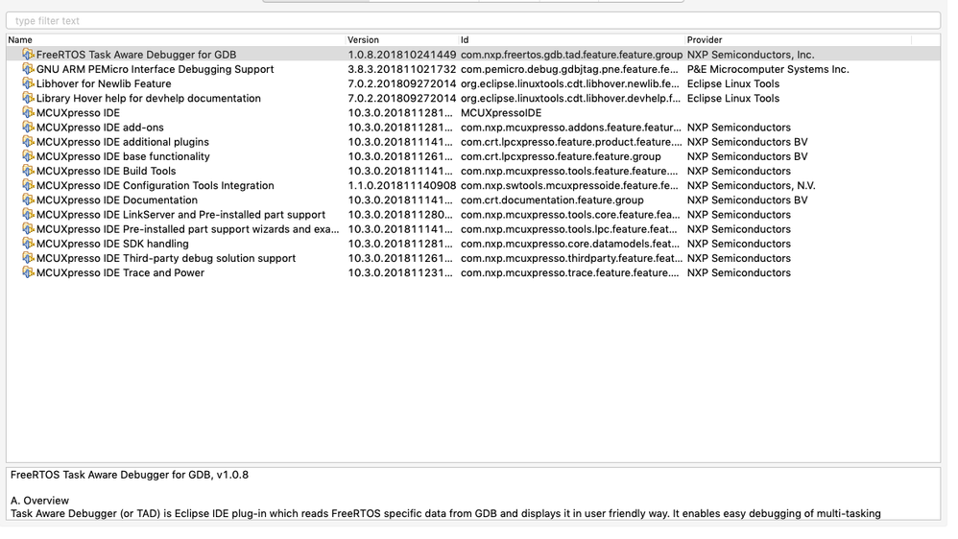
Task: Select 'MCUXpresso IDE Documentation' name
Action: (117, 200)
